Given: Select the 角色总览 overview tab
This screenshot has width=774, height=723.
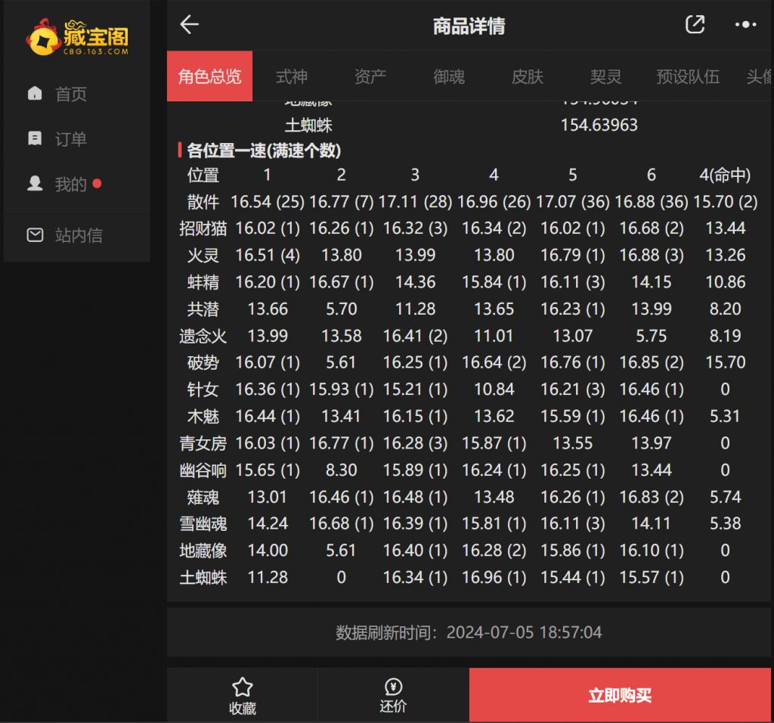Looking at the screenshot, I should point(209,76).
